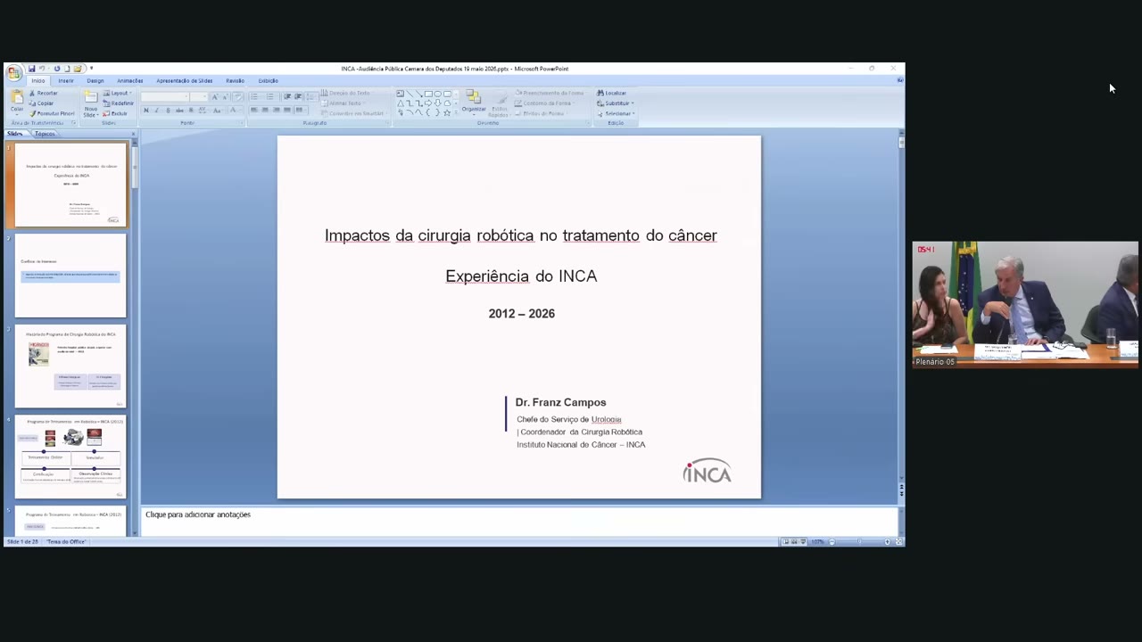Switch to the Início ribbon tab
1142x642 pixels.
[x=38, y=81]
